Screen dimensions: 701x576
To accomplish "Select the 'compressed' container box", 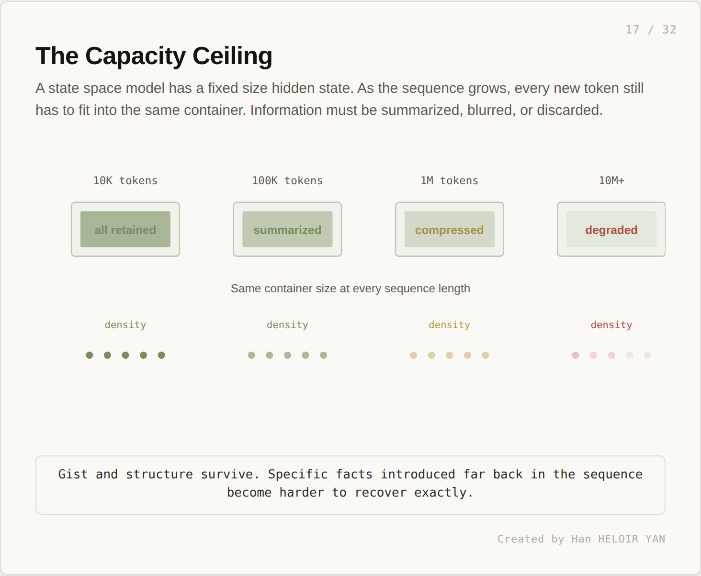I will point(449,229).
